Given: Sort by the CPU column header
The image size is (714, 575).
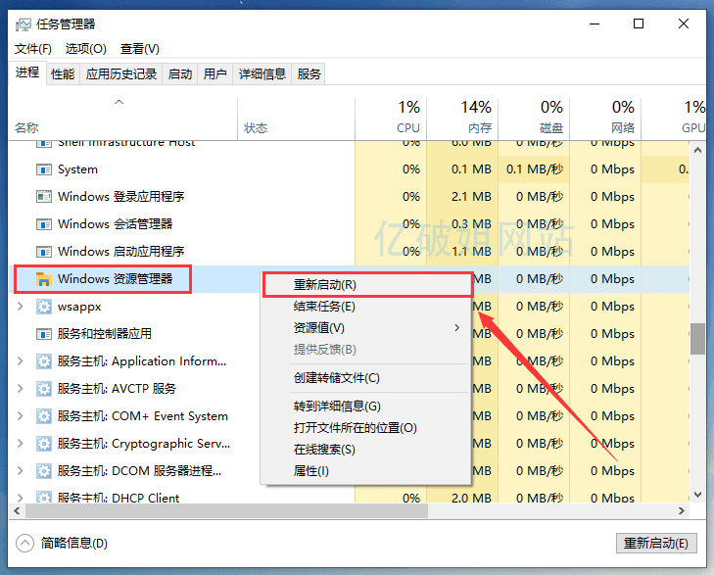Looking at the screenshot, I should click(x=391, y=119).
